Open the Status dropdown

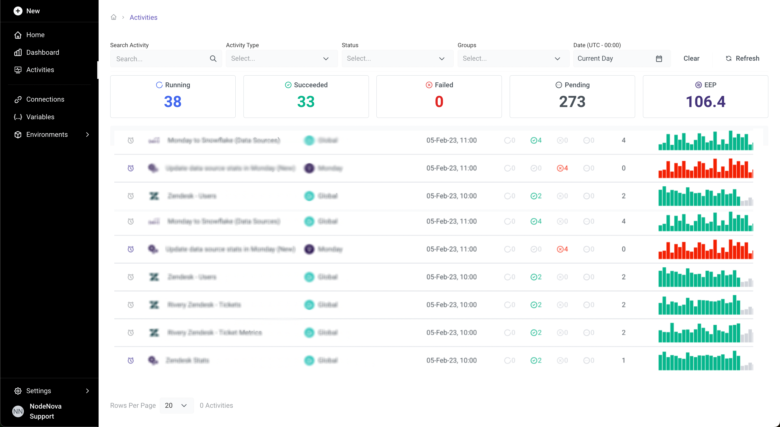point(398,59)
